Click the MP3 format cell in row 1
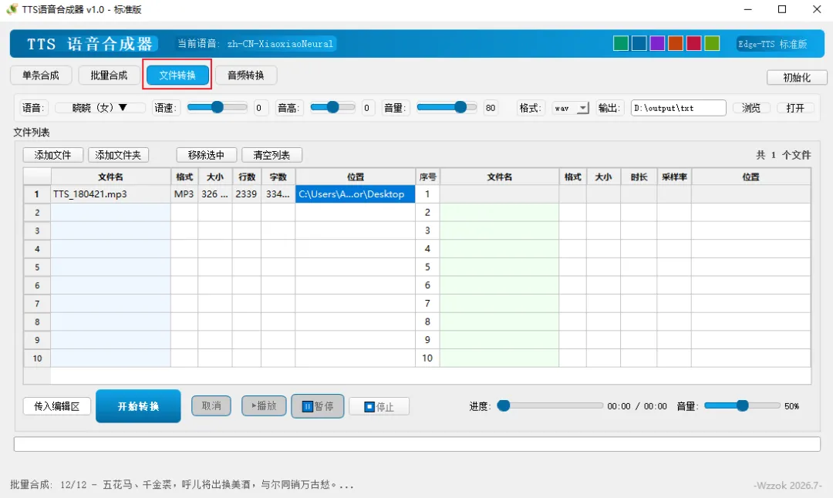 coord(184,193)
